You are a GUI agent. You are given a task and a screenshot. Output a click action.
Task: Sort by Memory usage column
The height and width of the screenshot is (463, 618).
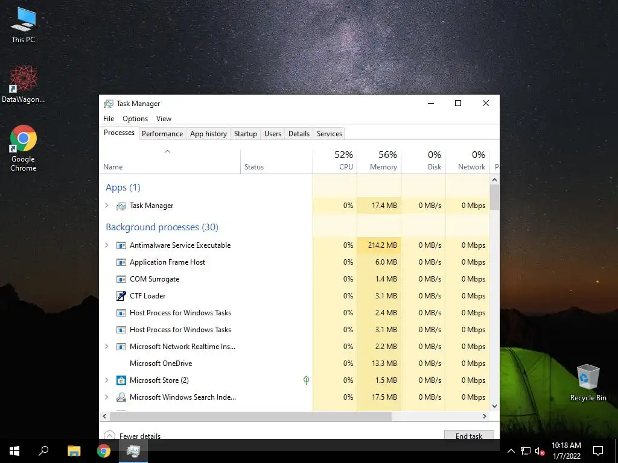click(379, 162)
